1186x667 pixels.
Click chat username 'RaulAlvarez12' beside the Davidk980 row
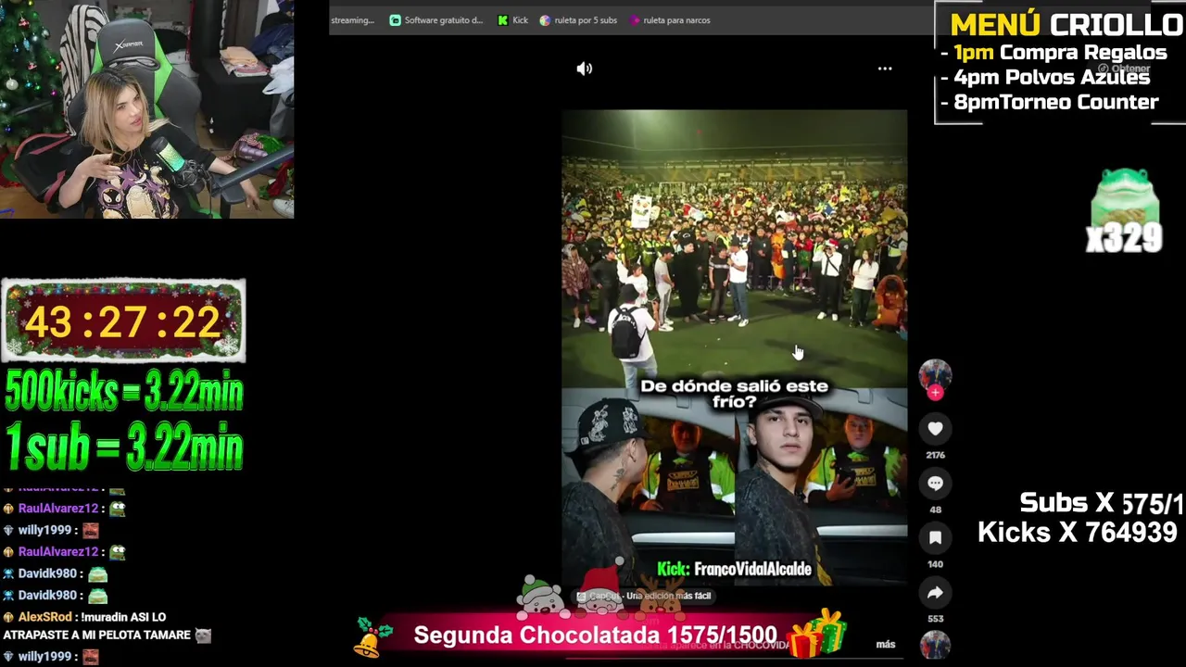(57, 551)
